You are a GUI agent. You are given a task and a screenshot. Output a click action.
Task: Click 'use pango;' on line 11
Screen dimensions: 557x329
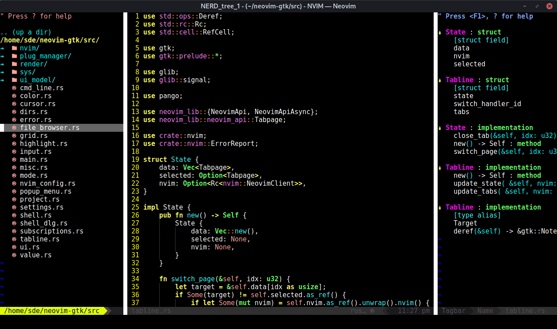tap(163, 96)
